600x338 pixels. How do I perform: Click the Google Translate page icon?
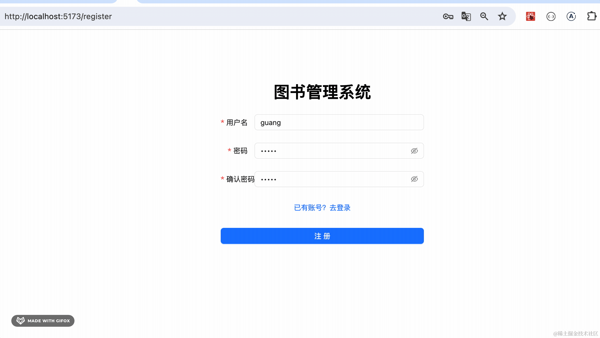[466, 17]
